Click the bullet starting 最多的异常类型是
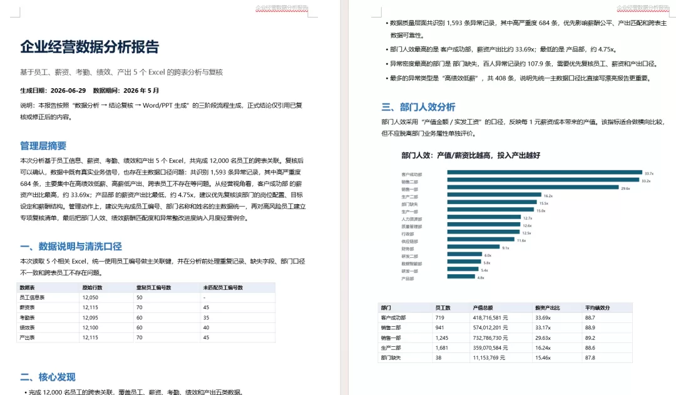Screen dimensions: 676x395 click(520, 78)
